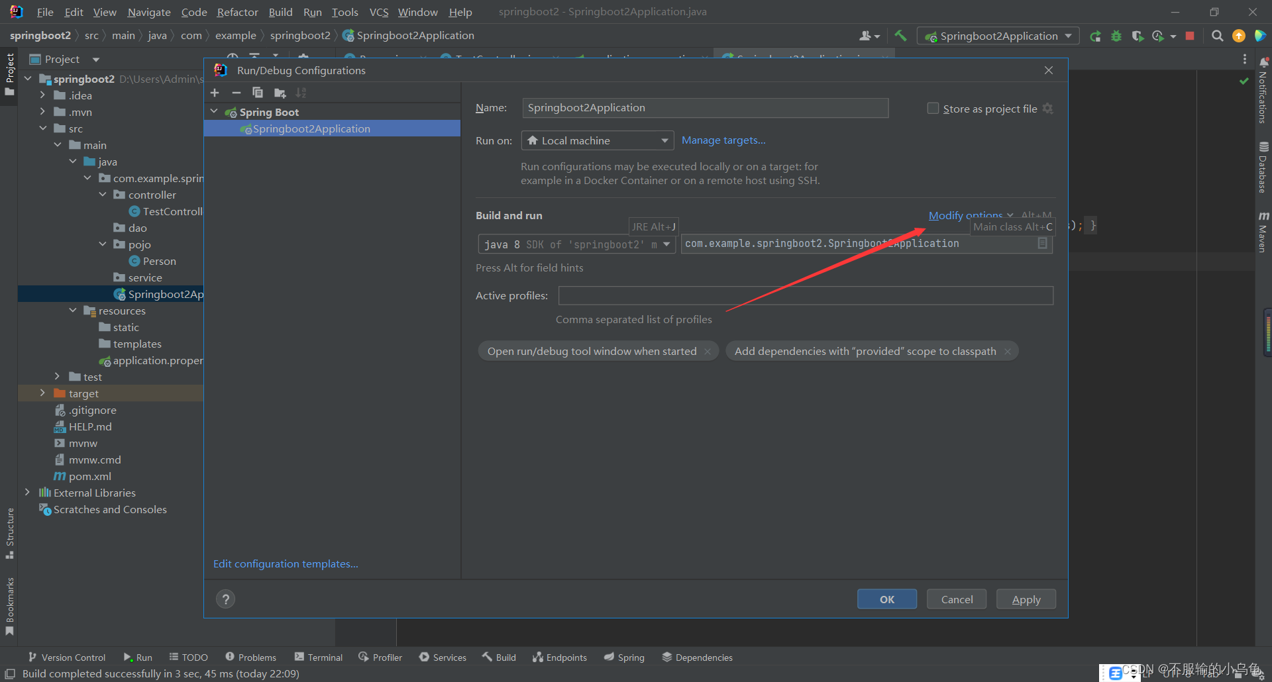This screenshot has width=1272, height=682.
Task: Open help for Run/Debug Configurations
Action: 225,599
